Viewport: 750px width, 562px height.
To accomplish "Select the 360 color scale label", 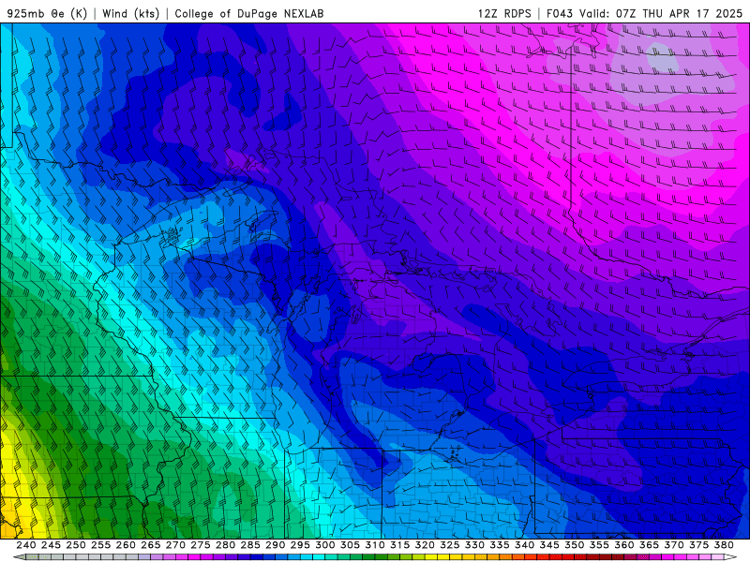I will (623, 545).
